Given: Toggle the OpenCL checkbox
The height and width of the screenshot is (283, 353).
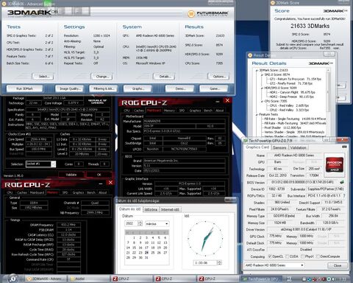Looking at the screenshot, I should coord(270,256).
